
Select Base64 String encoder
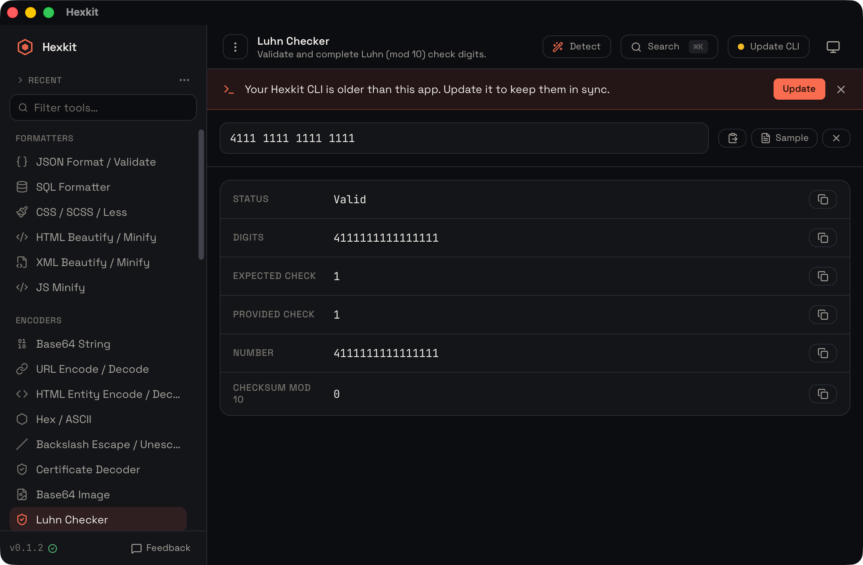98,344
